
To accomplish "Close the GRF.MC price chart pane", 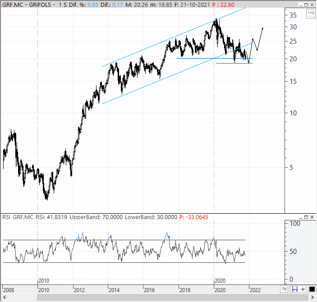I will [x=312, y=5].
